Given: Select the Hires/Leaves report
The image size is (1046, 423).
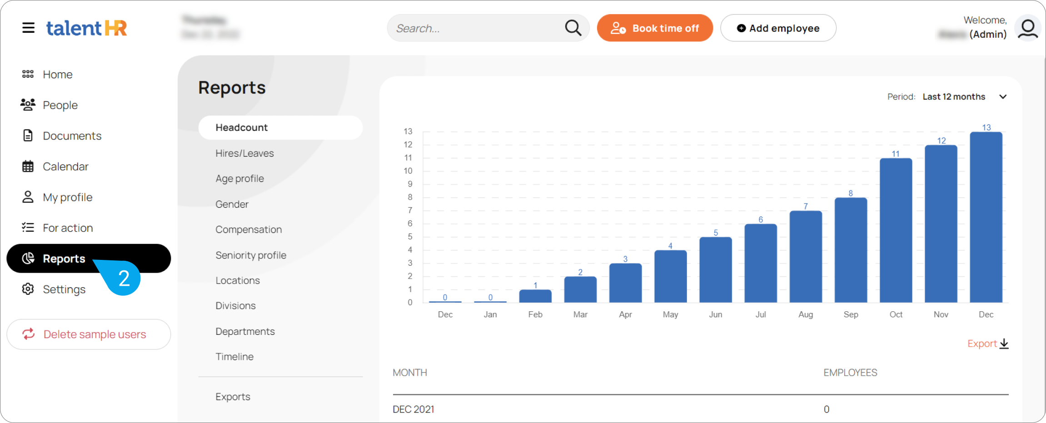Looking at the screenshot, I should [244, 153].
